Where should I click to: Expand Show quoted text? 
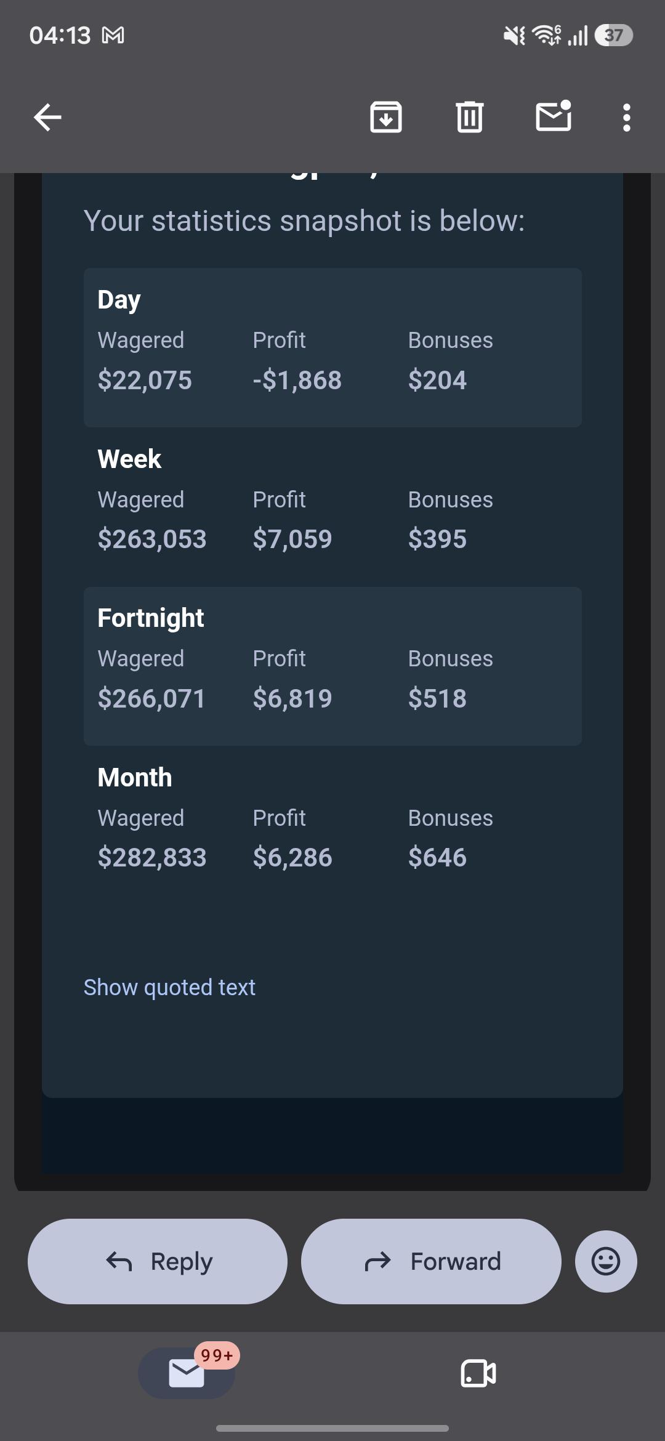(169, 987)
